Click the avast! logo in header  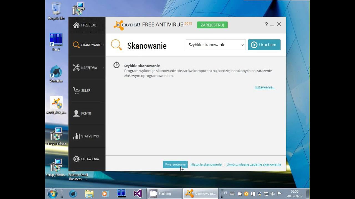tap(127, 25)
